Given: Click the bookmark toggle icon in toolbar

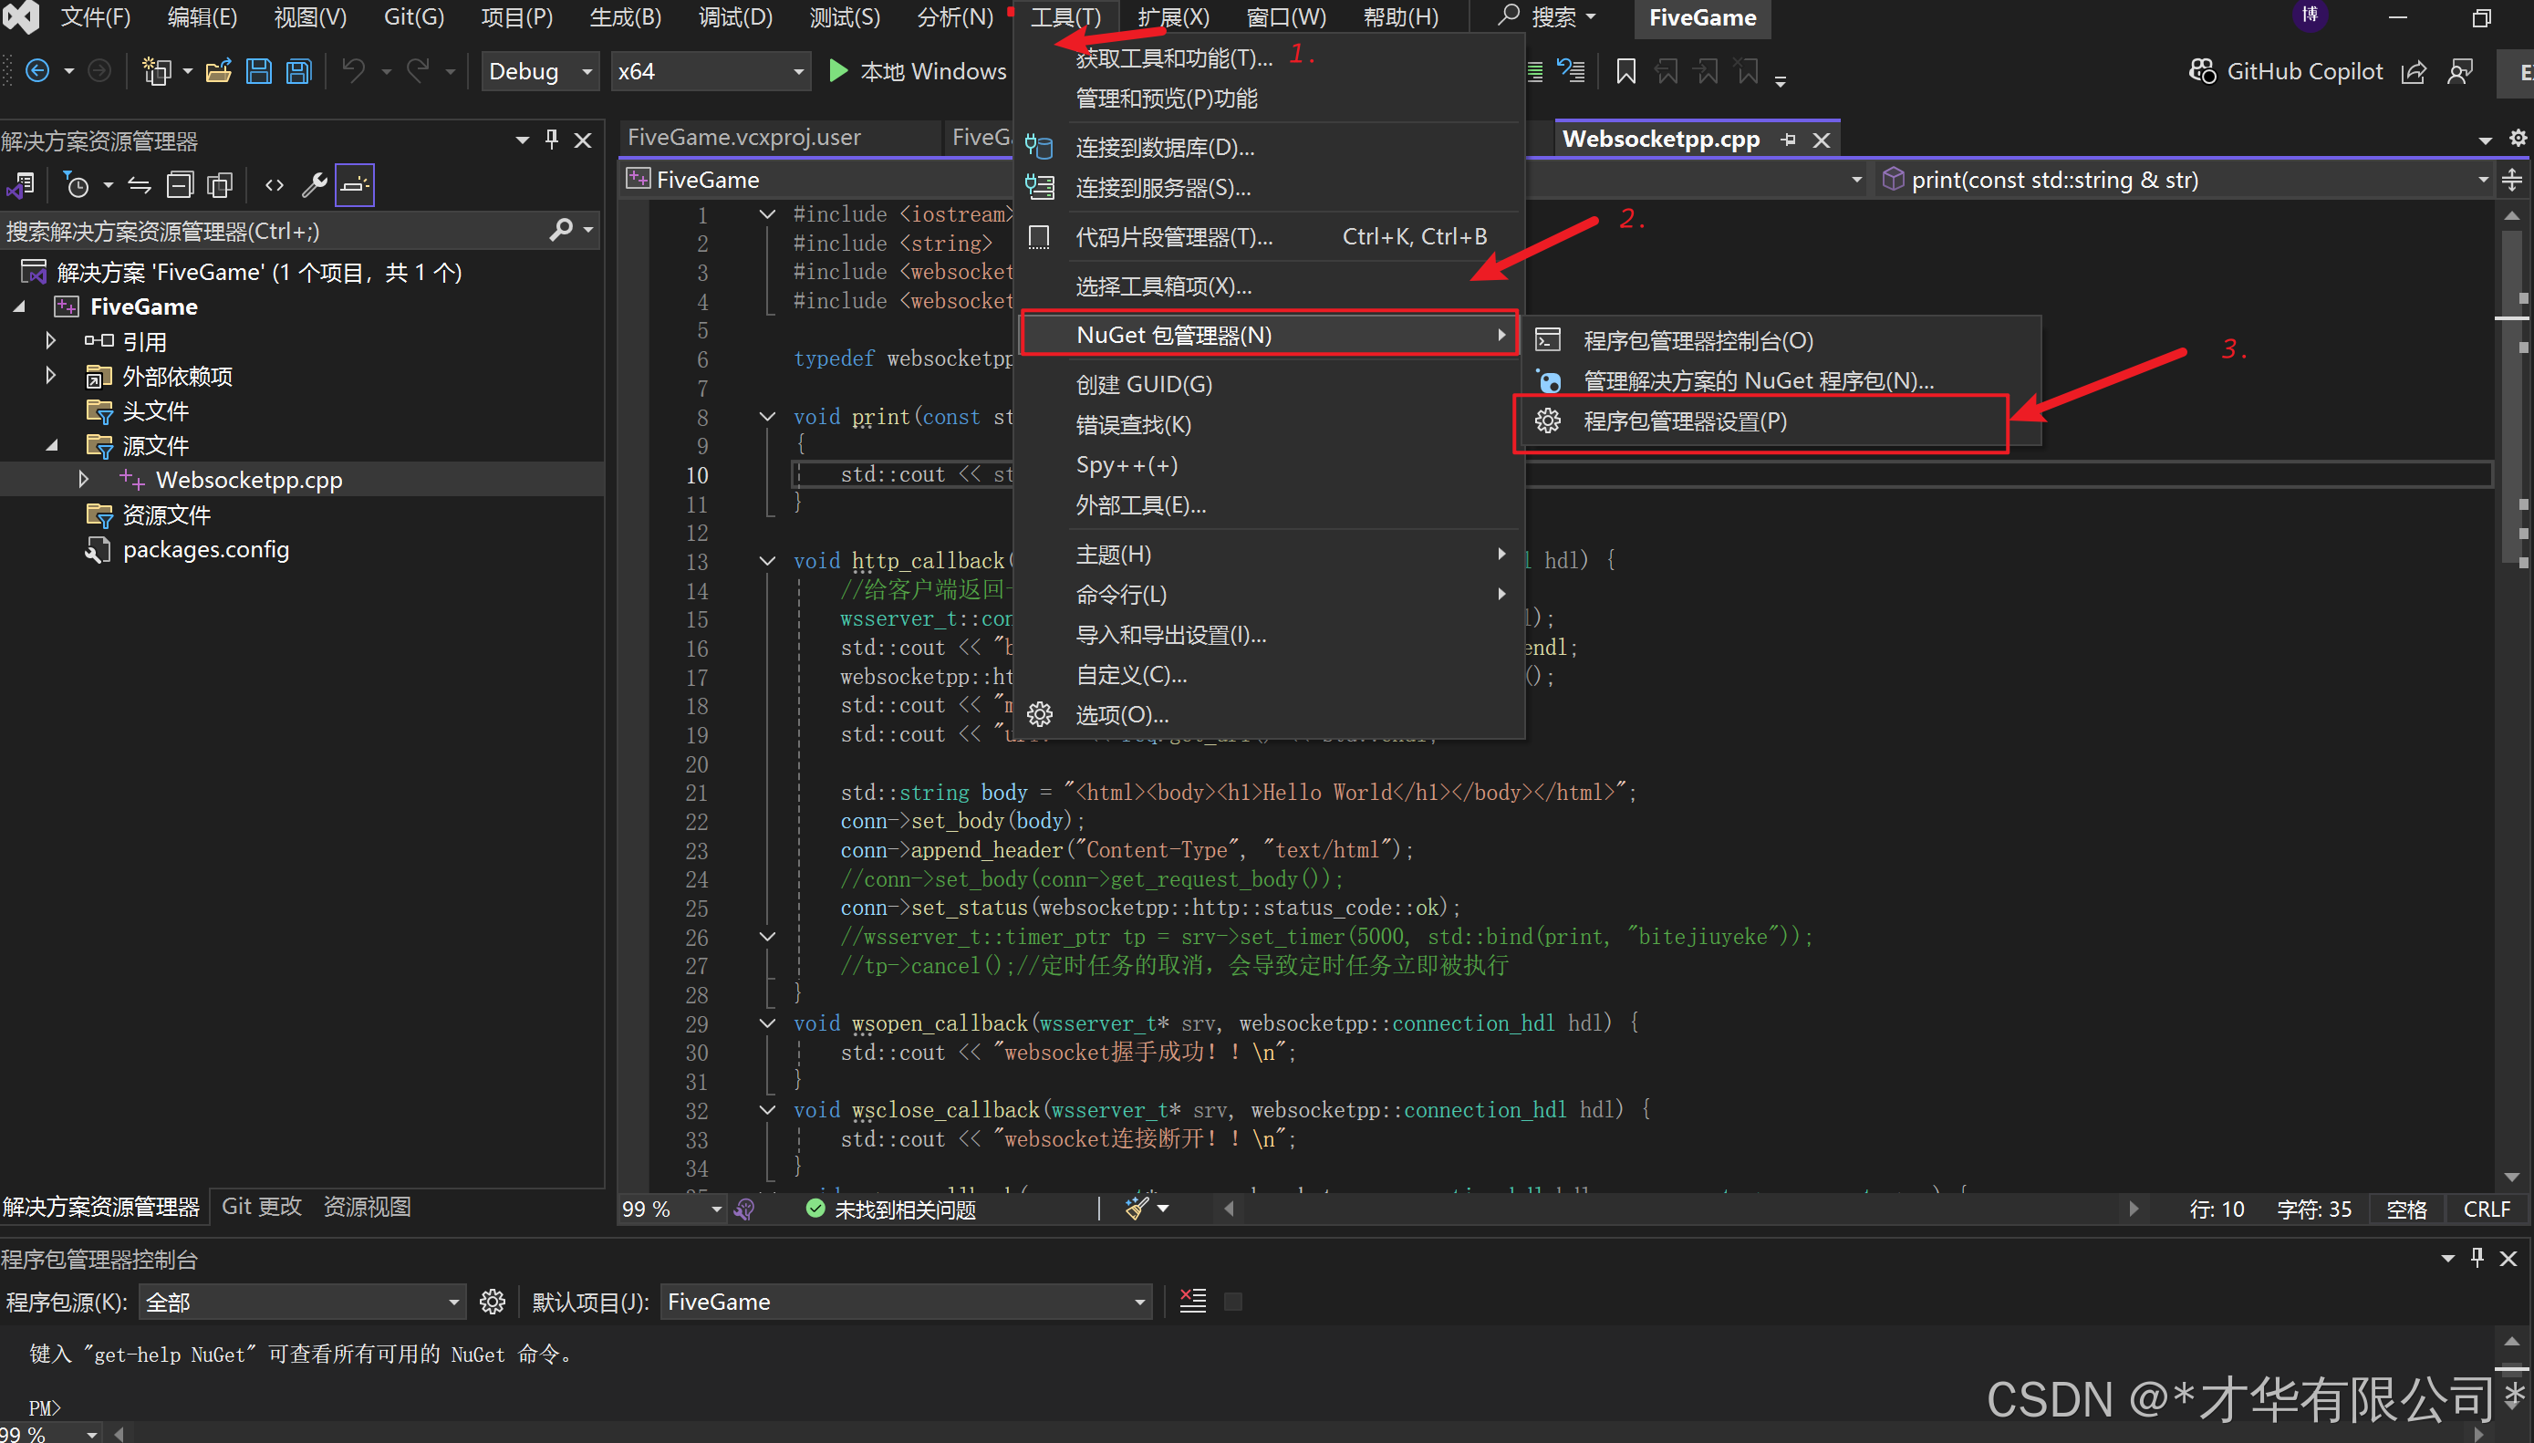Looking at the screenshot, I should (x=1625, y=71).
